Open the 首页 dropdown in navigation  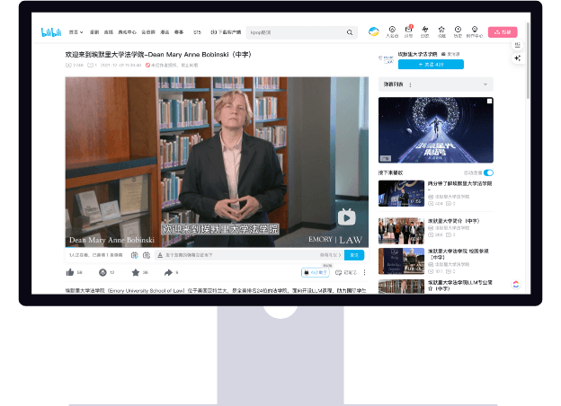(75, 32)
